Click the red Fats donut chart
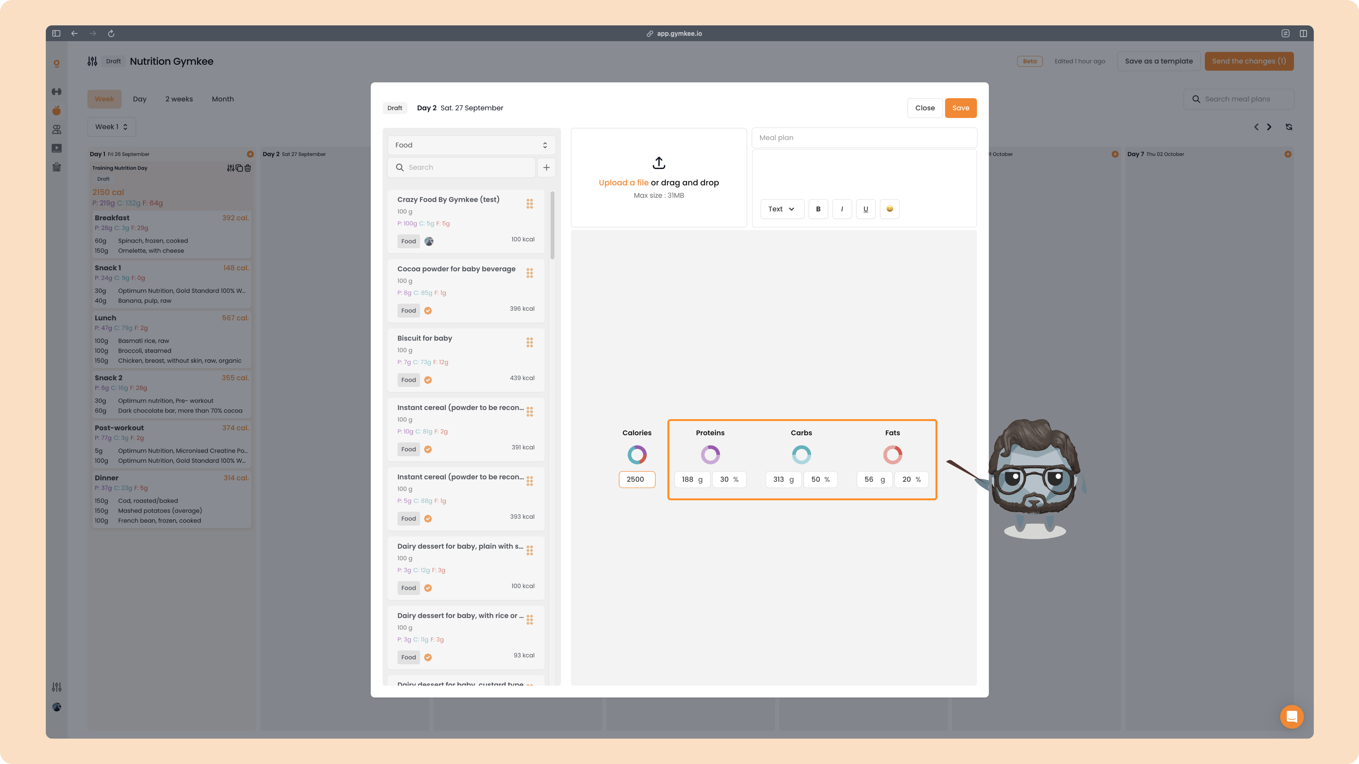1359x764 pixels. [x=892, y=454]
